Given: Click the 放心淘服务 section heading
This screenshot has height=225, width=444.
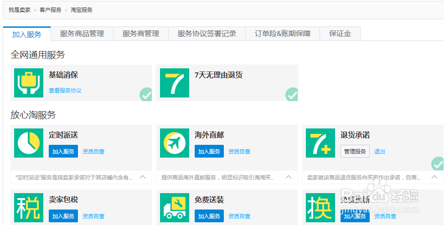Looking at the screenshot, I should [33, 115].
